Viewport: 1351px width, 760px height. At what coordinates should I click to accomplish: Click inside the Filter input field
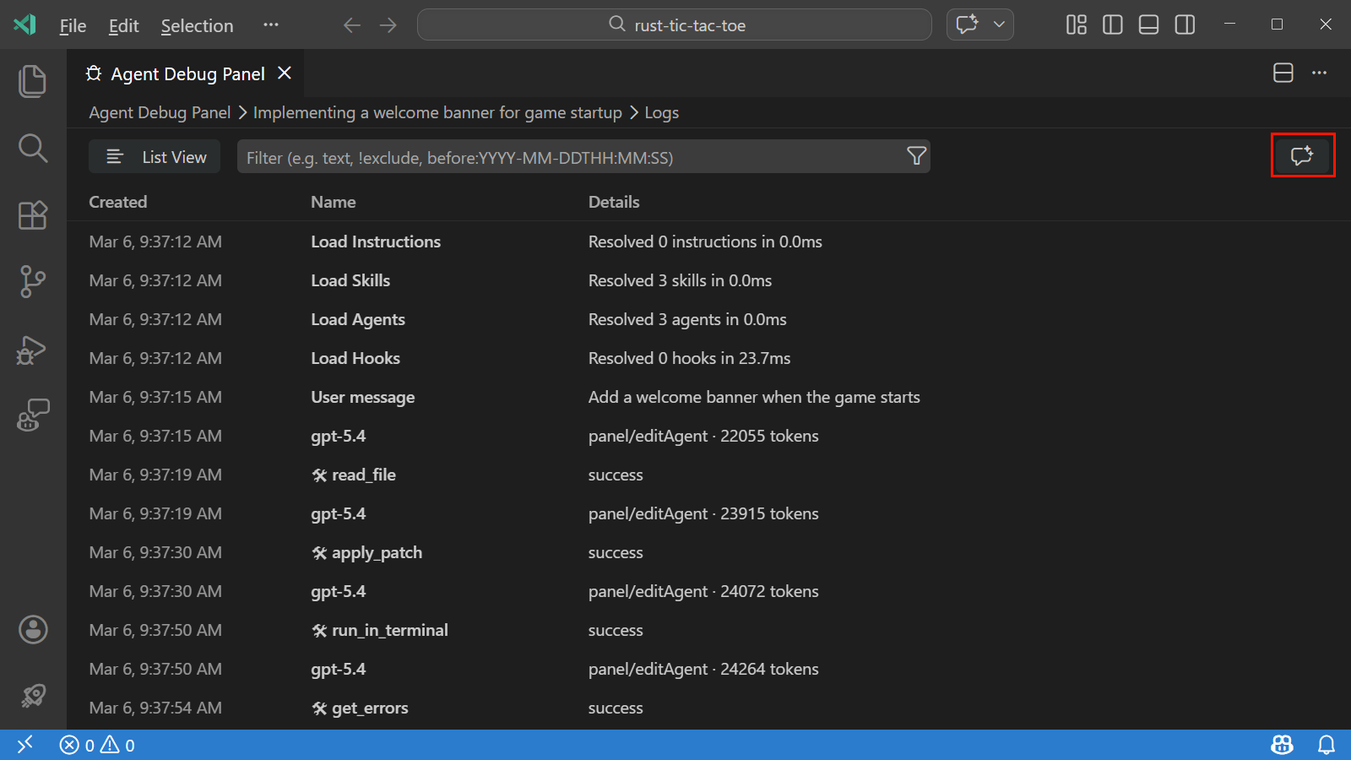click(507, 157)
